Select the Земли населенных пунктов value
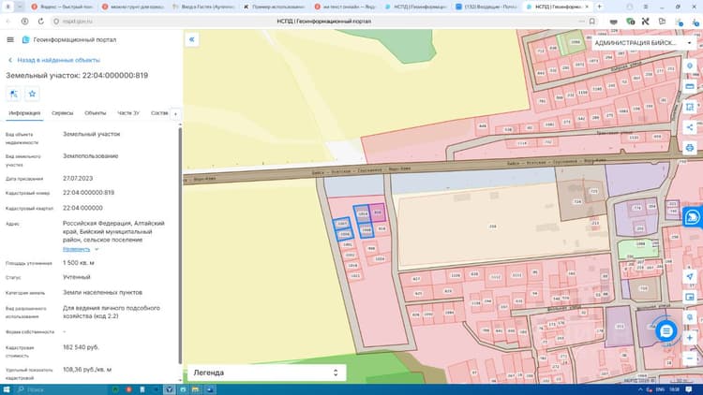 pyautogui.click(x=102, y=292)
